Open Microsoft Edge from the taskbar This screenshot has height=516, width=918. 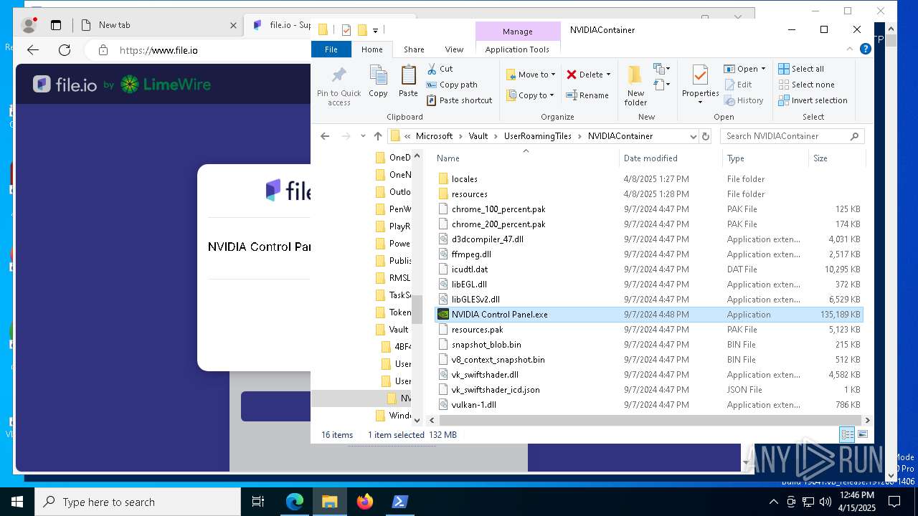point(295,502)
